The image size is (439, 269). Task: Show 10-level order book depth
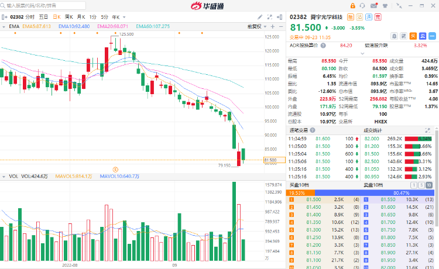428,185
